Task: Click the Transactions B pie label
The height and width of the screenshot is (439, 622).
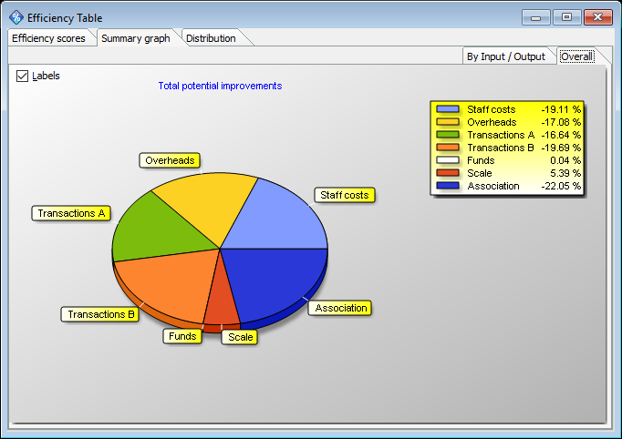Action: 101,314
